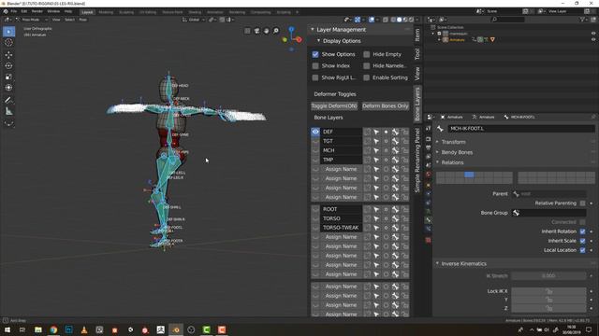Image resolution: width=599 pixels, height=336 pixels.
Task: Open Chrome from the Windows taskbar
Action: point(53,329)
